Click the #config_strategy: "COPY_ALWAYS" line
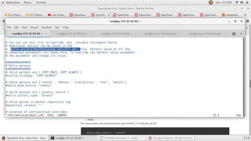Image resolution: width=251 pixels, height=141 pixels. [31, 76]
